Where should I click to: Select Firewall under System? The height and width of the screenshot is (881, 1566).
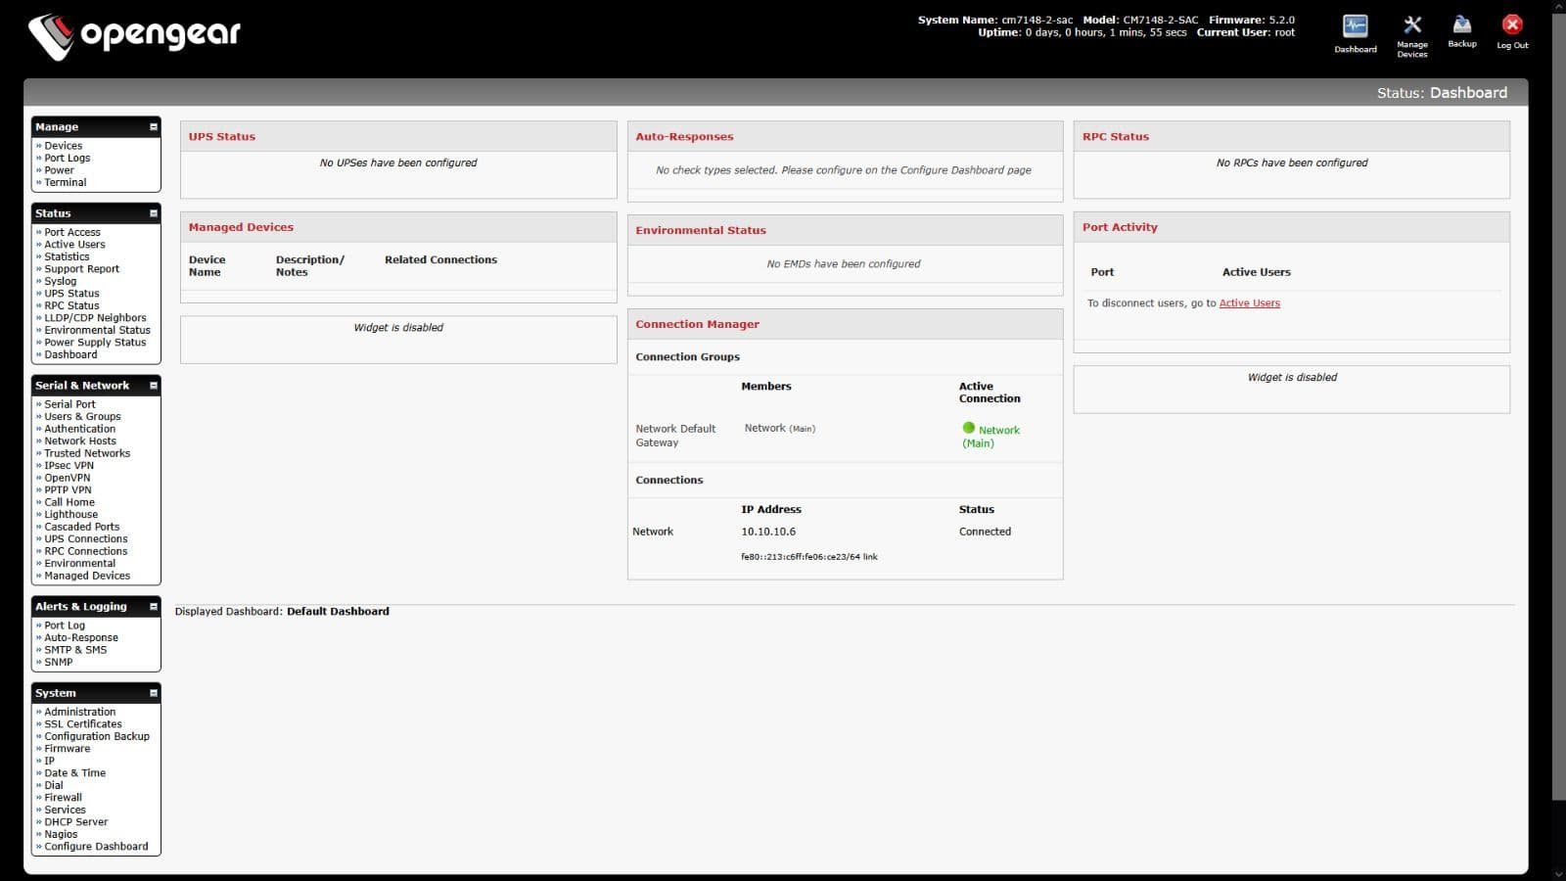63,798
